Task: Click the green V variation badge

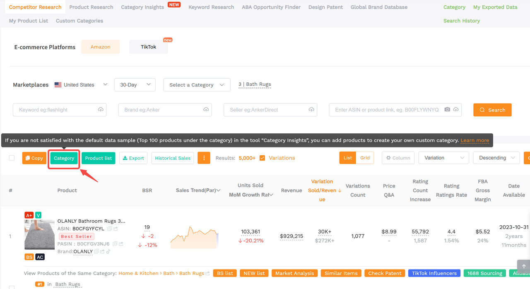Action: coord(38,215)
